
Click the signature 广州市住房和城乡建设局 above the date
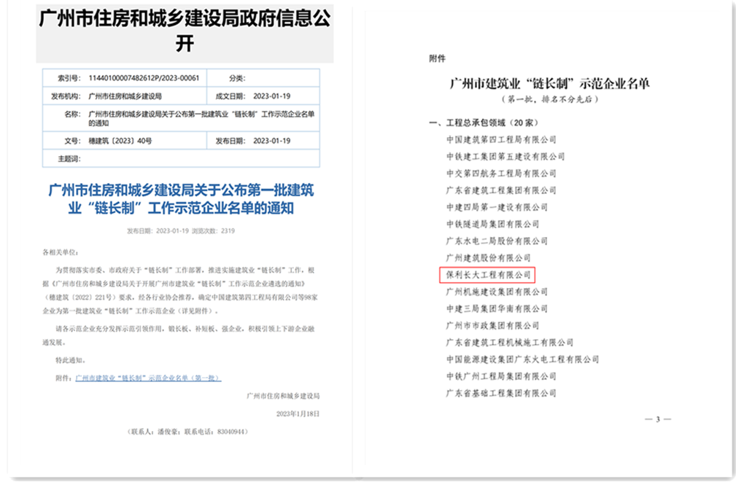[283, 396]
